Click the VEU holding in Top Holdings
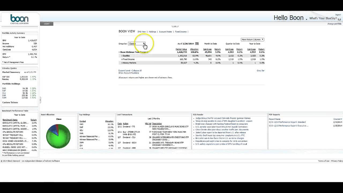 click(x=81, y=131)
